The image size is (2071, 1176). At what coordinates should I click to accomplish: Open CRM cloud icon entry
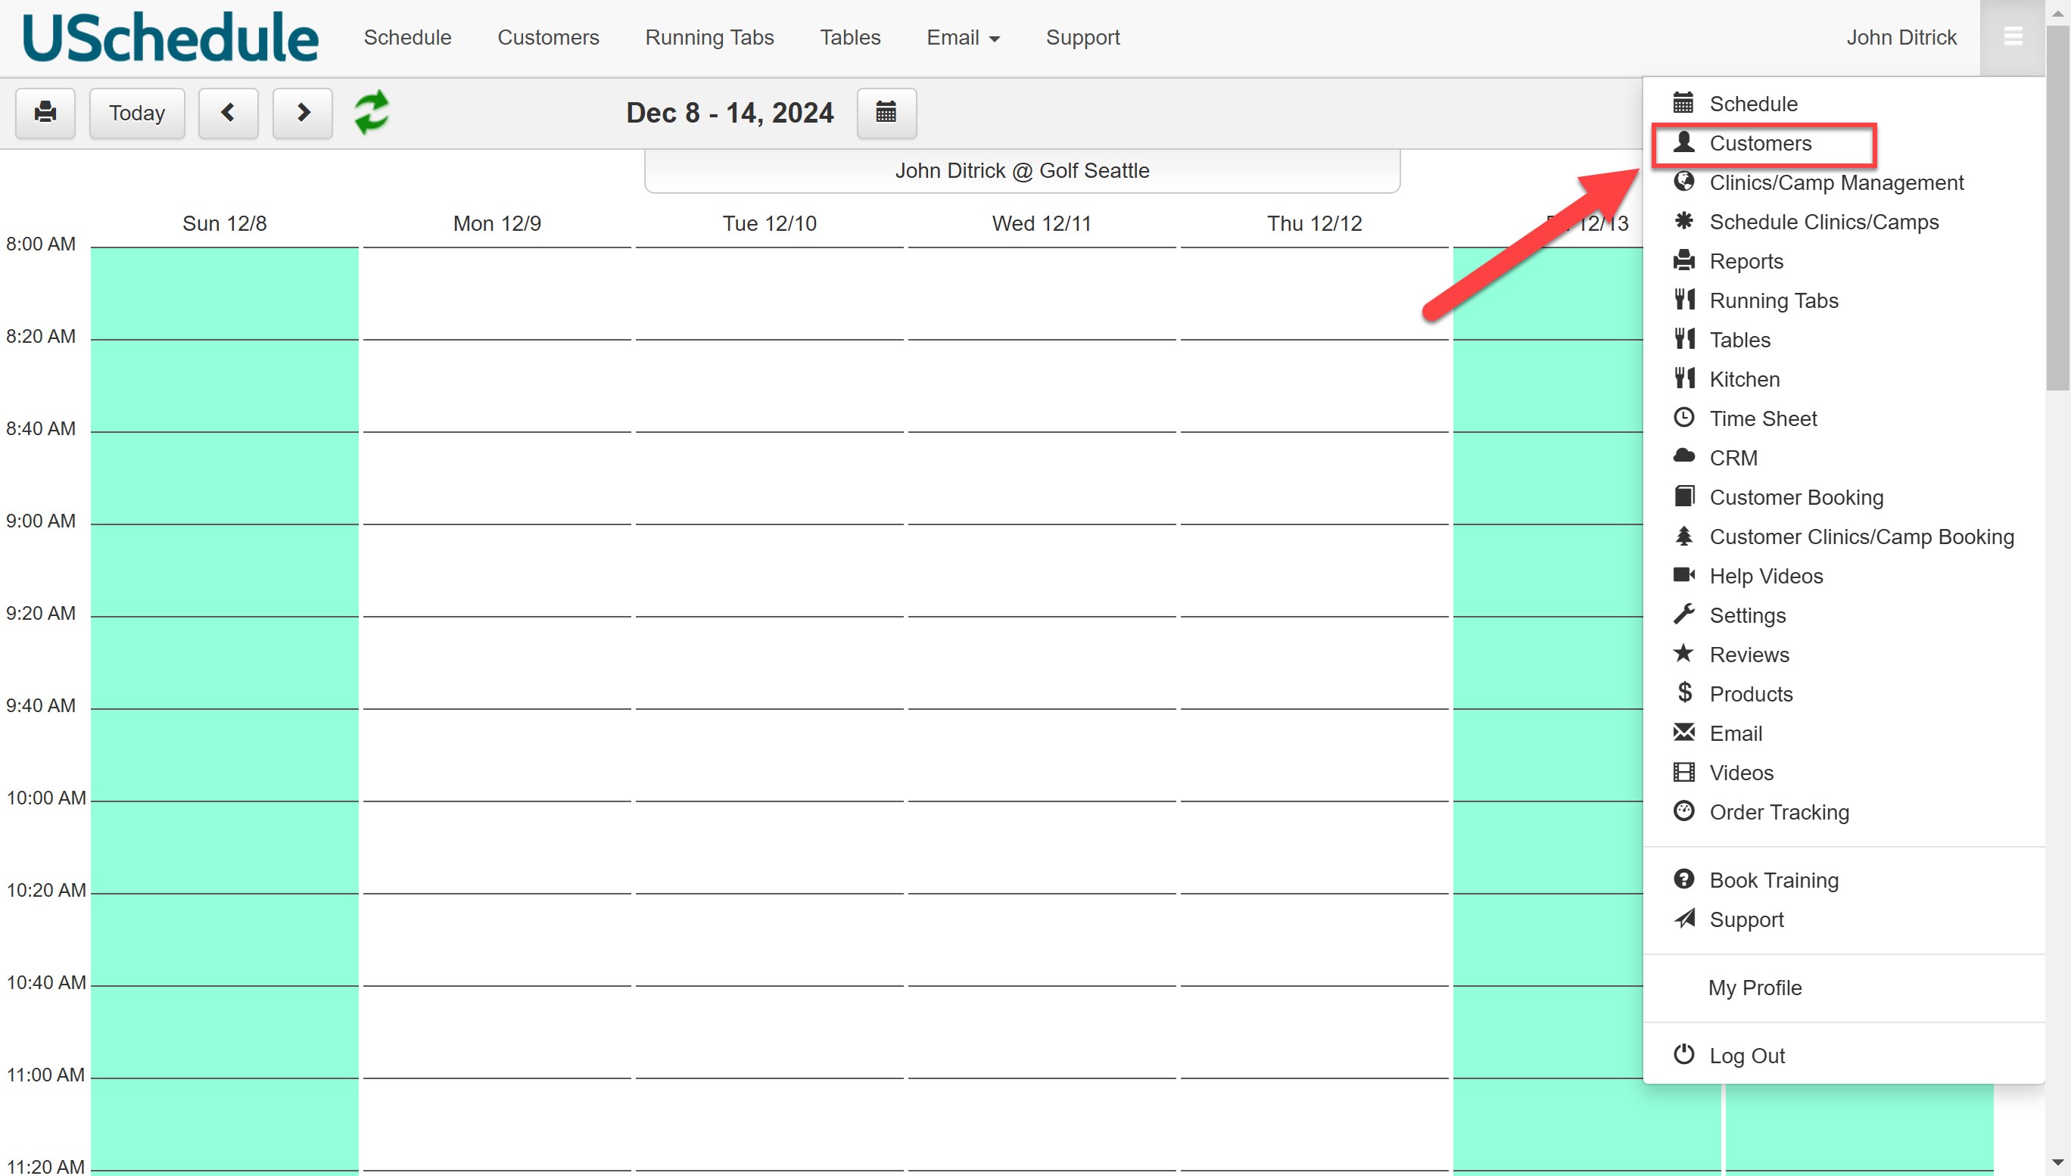point(1733,458)
